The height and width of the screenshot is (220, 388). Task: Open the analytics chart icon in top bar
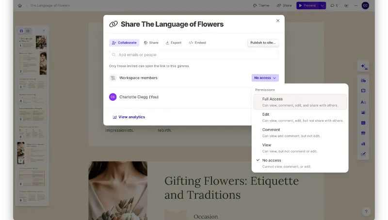tap(346, 5)
